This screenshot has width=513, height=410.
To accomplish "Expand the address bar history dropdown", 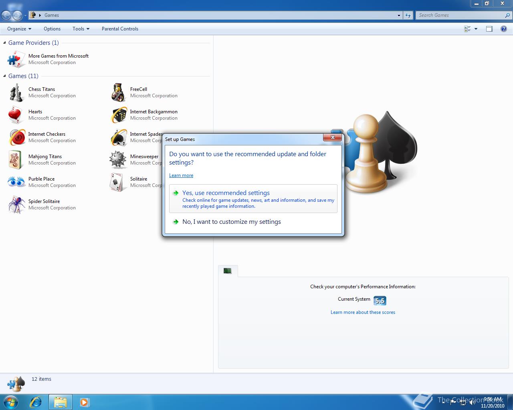I will click(399, 15).
